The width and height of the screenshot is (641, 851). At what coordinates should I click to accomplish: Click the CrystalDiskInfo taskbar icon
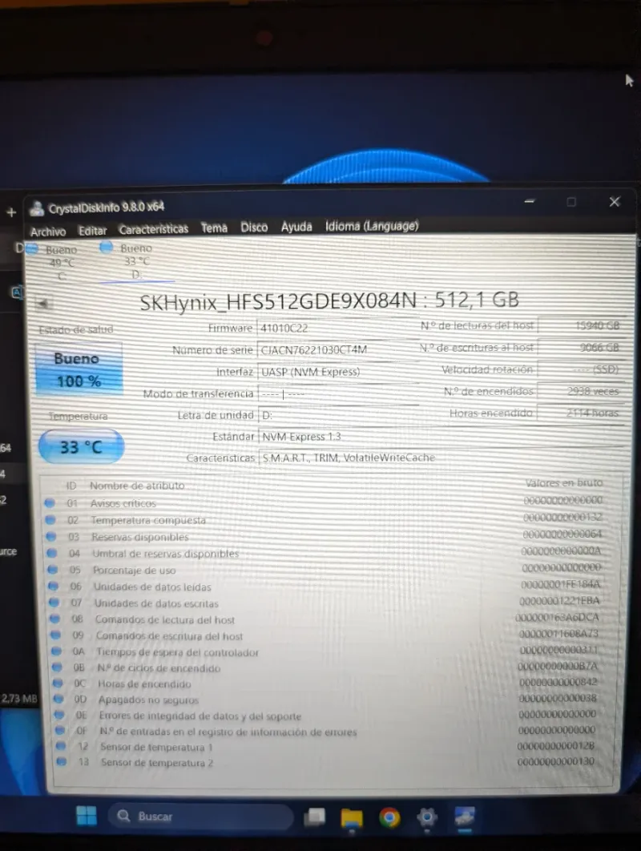pos(465,817)
